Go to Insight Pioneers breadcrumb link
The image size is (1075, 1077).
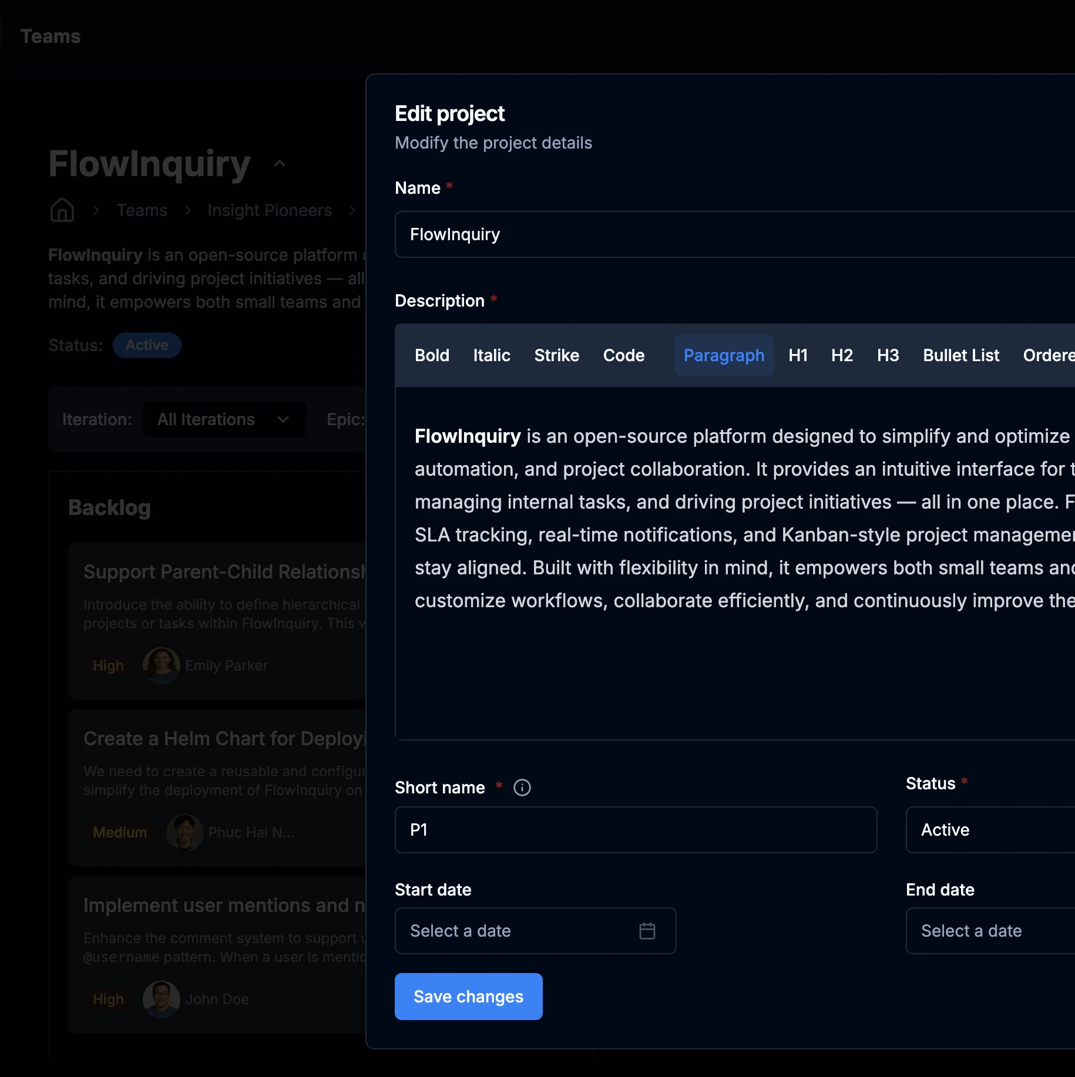[270, 210]
